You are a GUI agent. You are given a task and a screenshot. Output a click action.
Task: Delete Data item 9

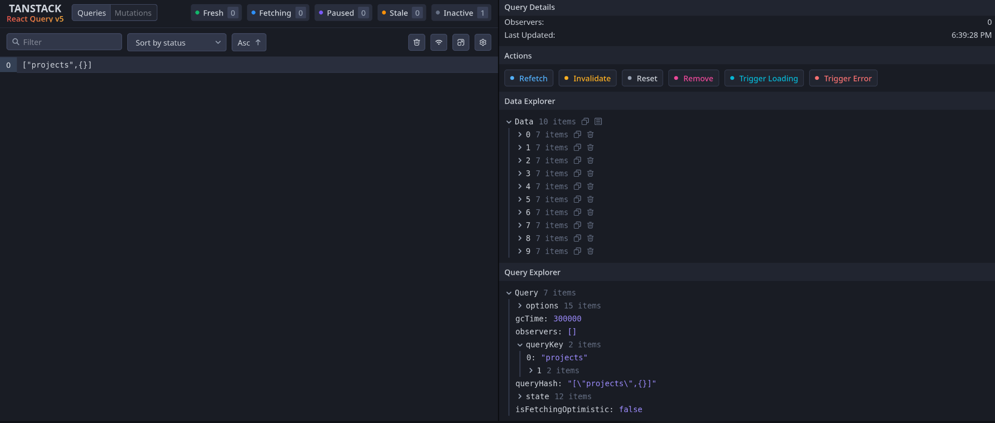(590, 251)
